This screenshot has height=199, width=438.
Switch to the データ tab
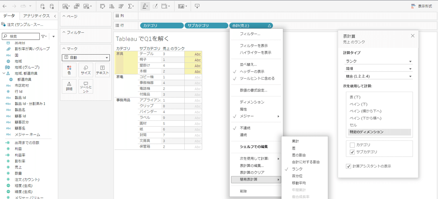pyautogui.click(x=9, y=16)
